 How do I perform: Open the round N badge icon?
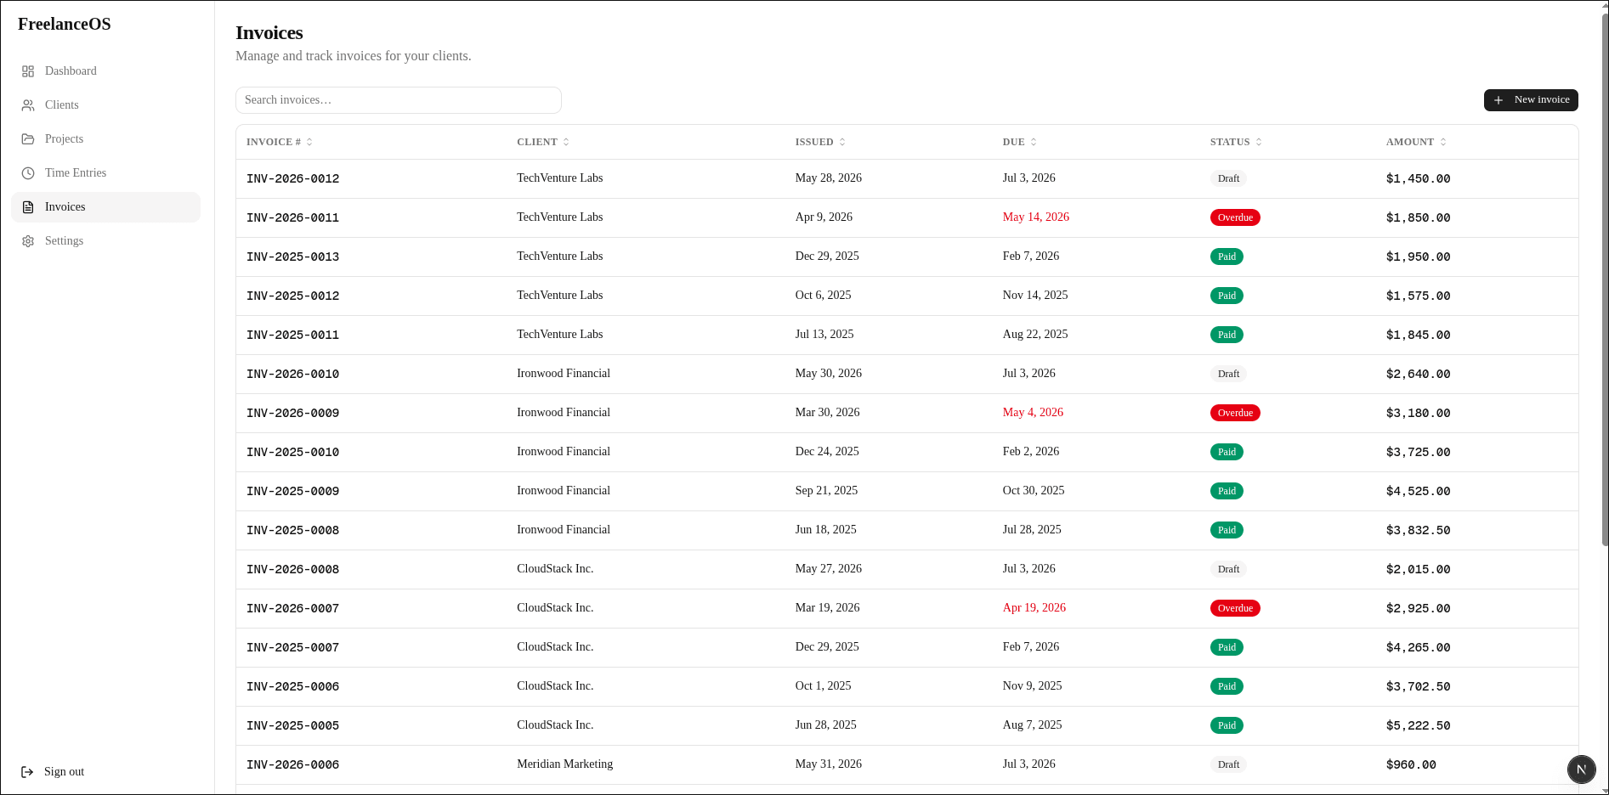[1581, 770]
